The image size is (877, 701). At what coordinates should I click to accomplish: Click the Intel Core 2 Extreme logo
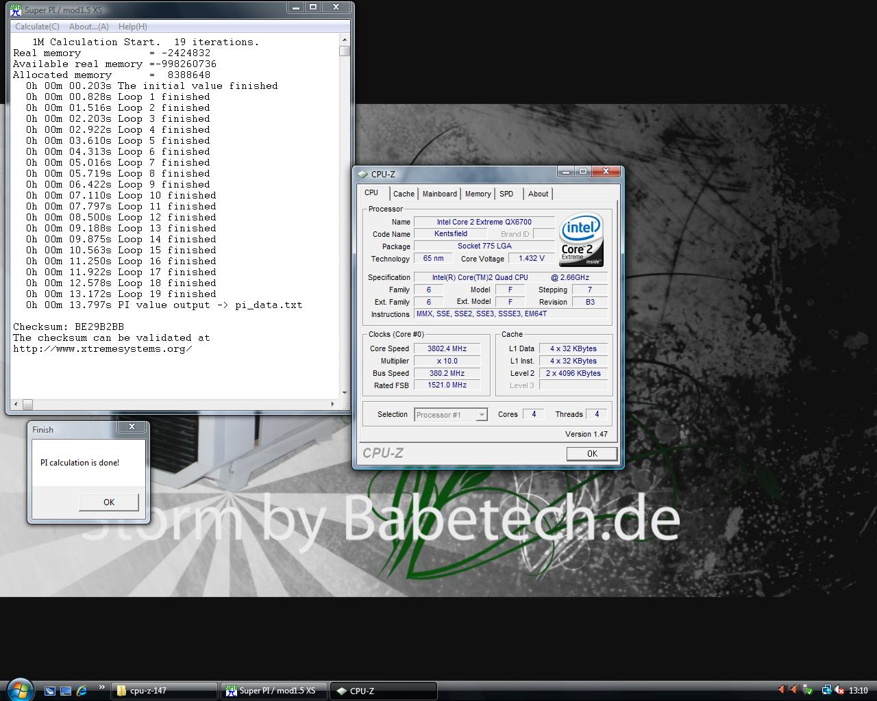click(581, 240)
